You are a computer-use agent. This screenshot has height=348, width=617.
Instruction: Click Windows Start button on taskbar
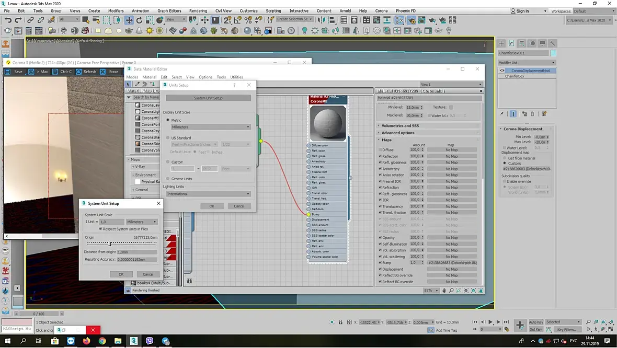[x=7, y=341]
